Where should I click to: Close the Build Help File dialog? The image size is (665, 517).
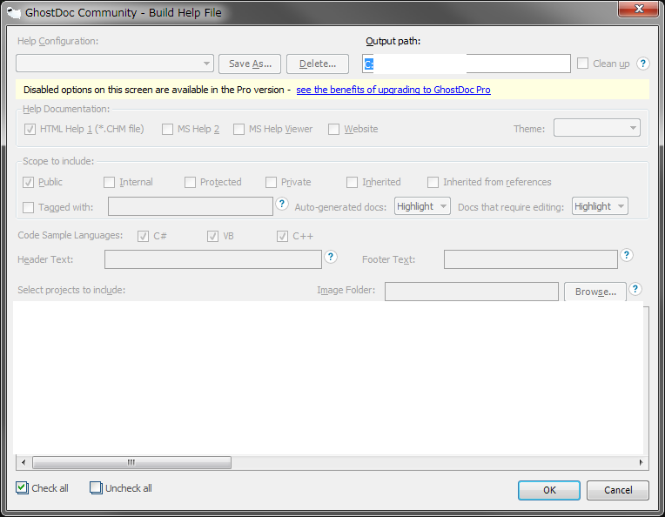(x=639, y=9)
